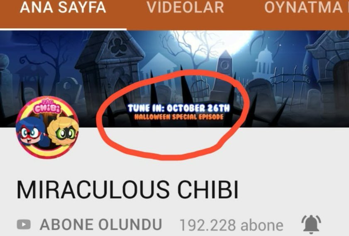349x236 pixels.
Task: Tap the YouTube play logo beside ABONE OLUNDU
Action: (x=24, y=224)
